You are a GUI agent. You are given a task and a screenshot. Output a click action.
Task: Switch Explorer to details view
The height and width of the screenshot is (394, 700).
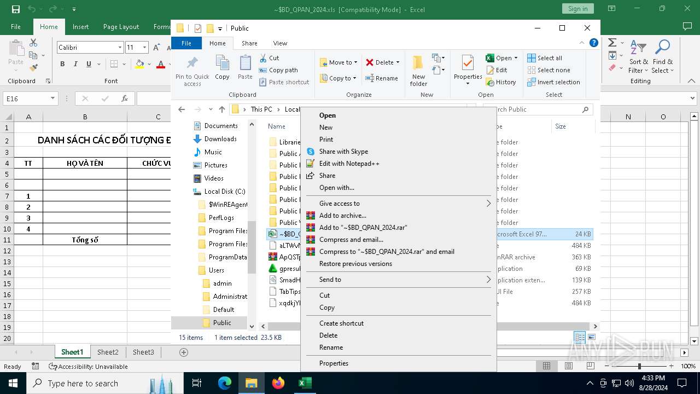(580, 338)
